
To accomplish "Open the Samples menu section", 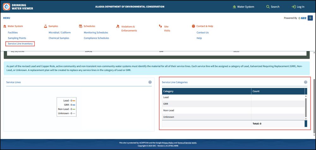I will [x=53, y=26].
